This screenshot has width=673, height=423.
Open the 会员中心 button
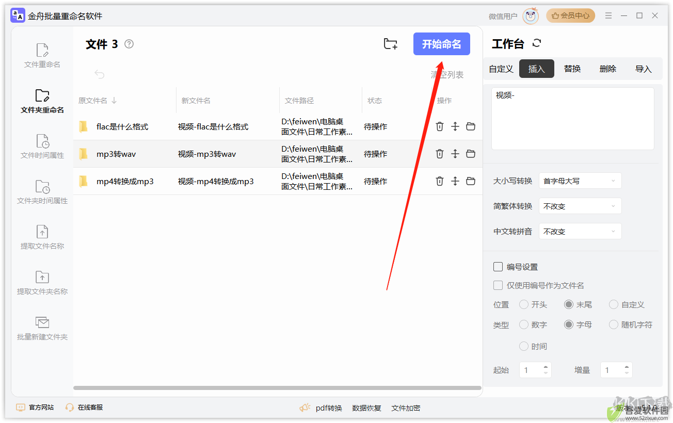click(571, 15)
